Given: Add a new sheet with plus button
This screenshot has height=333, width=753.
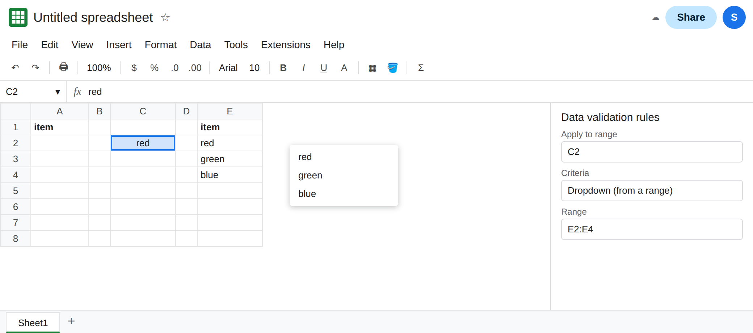Looking at the screenshot, I should click(x=71, y=321).
